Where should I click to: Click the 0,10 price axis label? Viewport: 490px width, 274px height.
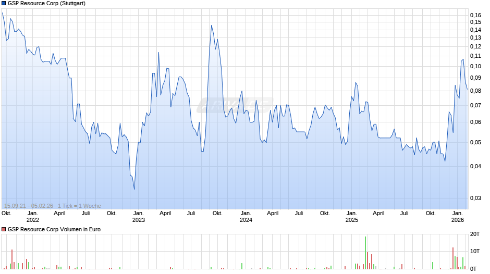[x=475, y=66]
